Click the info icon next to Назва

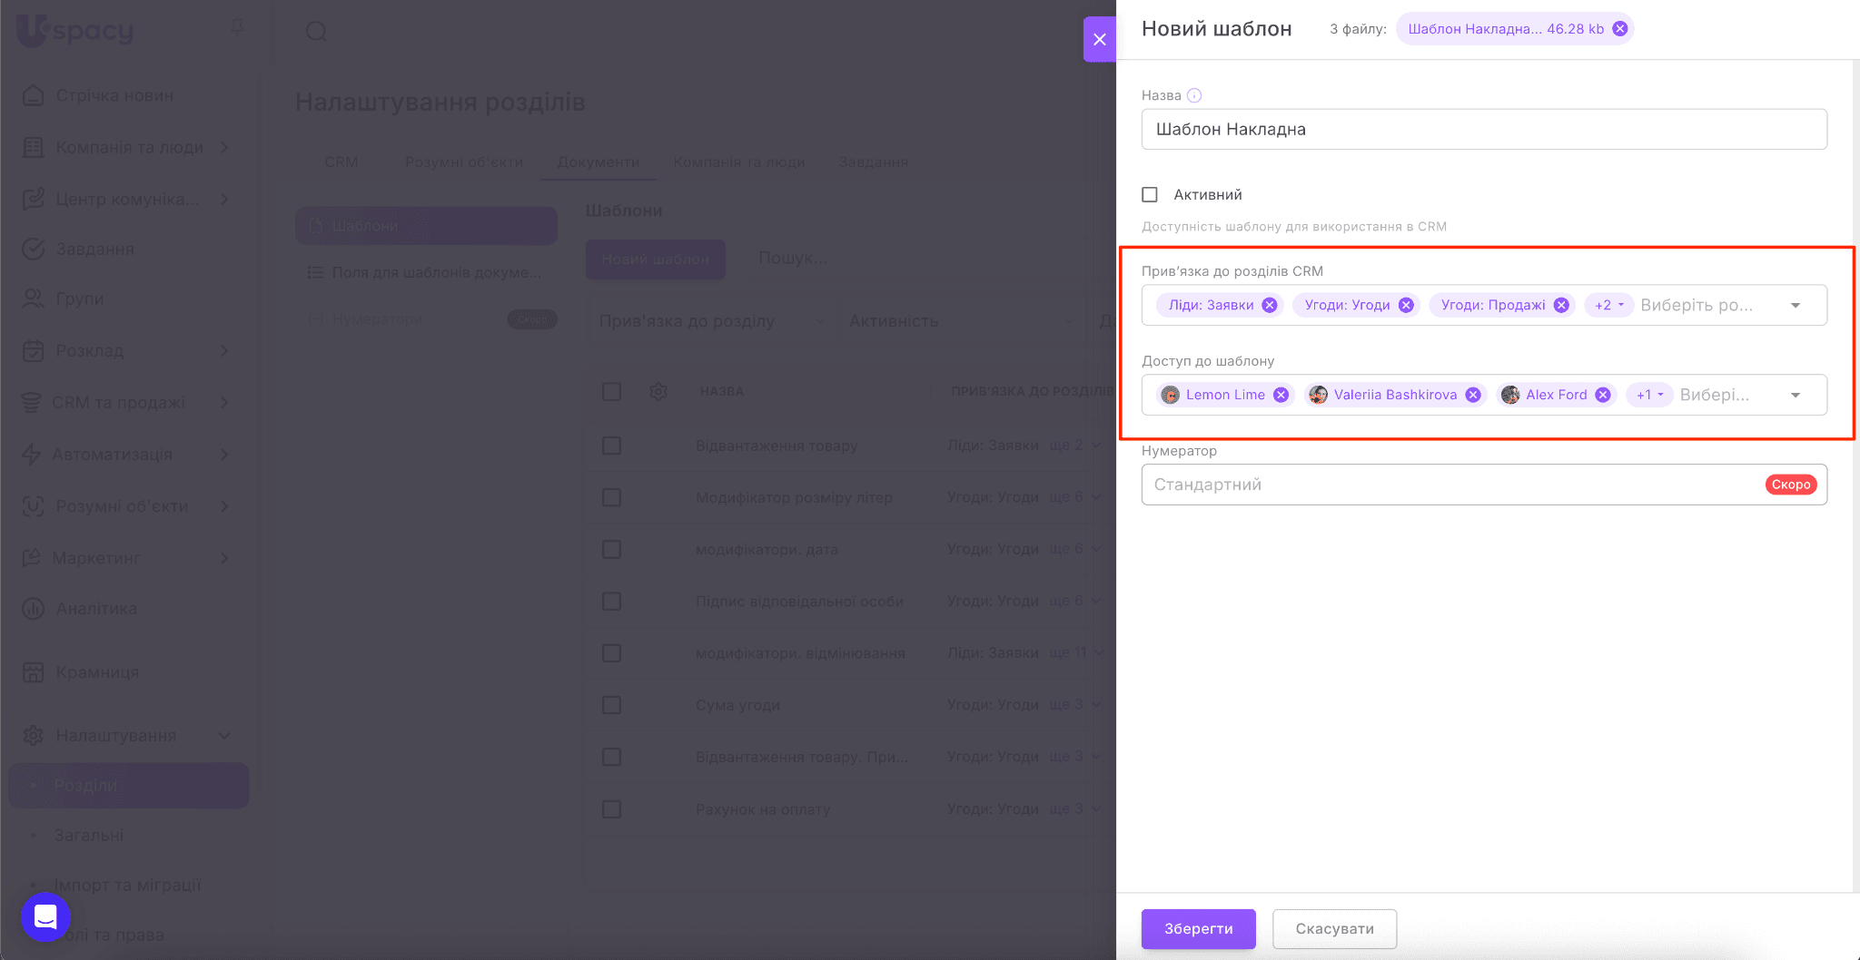pos(1194,95)
